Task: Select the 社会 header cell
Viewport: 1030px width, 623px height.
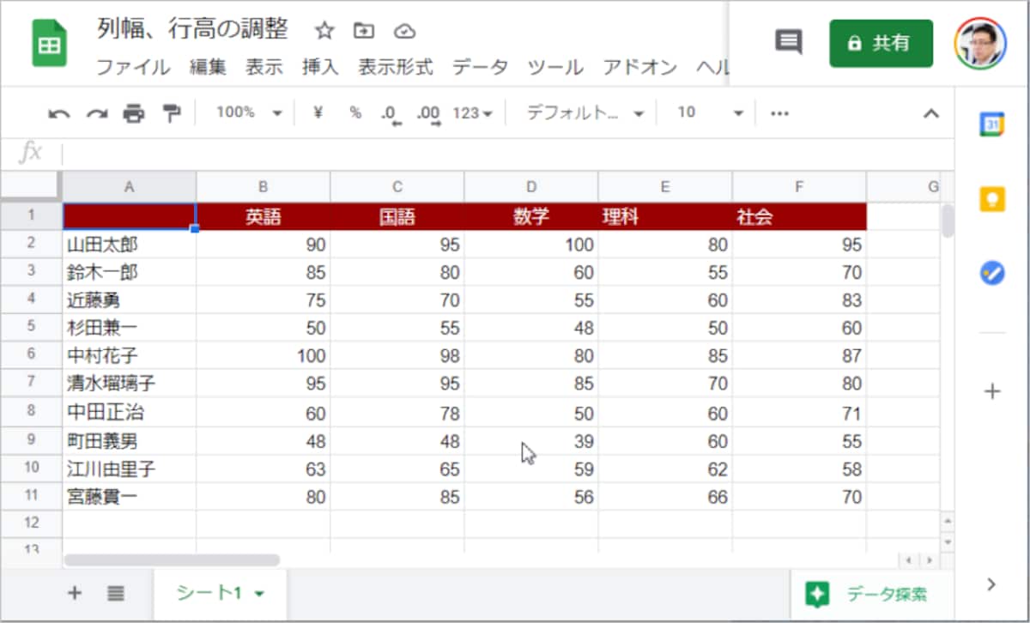Action: pos(799,216)
